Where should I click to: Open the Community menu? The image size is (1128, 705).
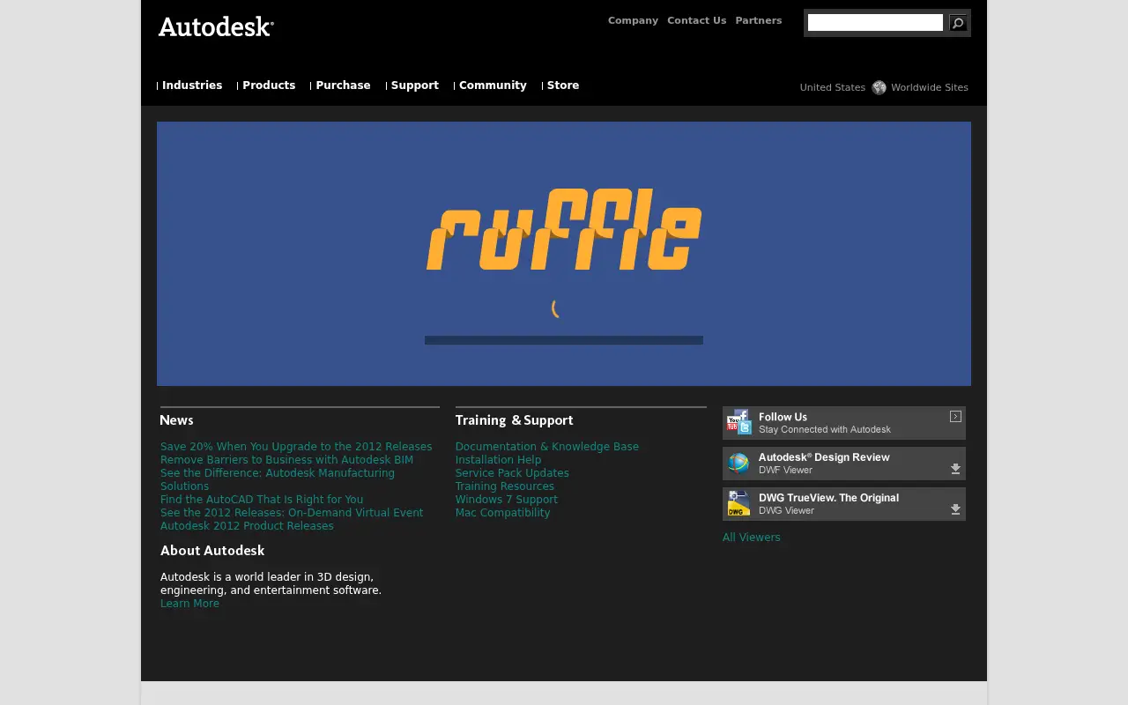coord(493,85)
